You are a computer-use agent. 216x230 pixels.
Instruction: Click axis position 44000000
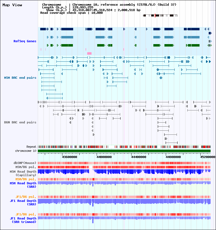point(104,157)
